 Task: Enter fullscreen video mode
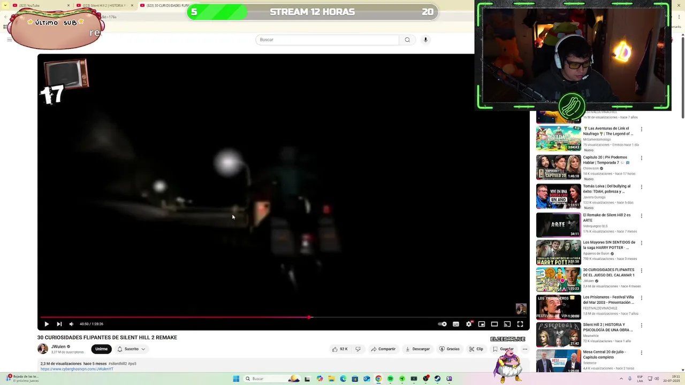(520, 324)
